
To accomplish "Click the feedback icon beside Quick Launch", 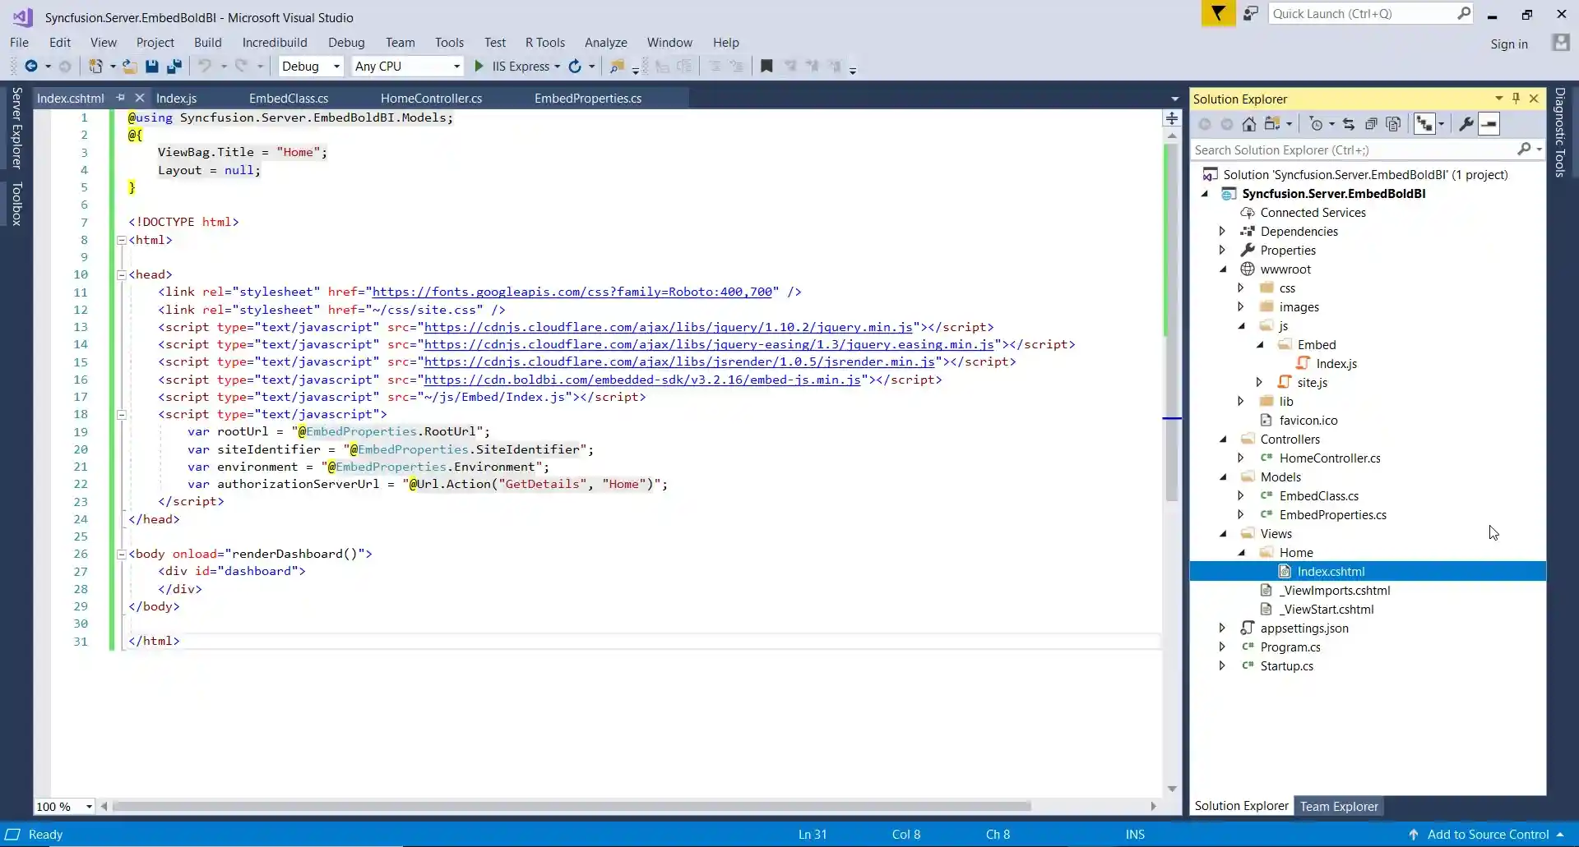I will pos(1250,14).
